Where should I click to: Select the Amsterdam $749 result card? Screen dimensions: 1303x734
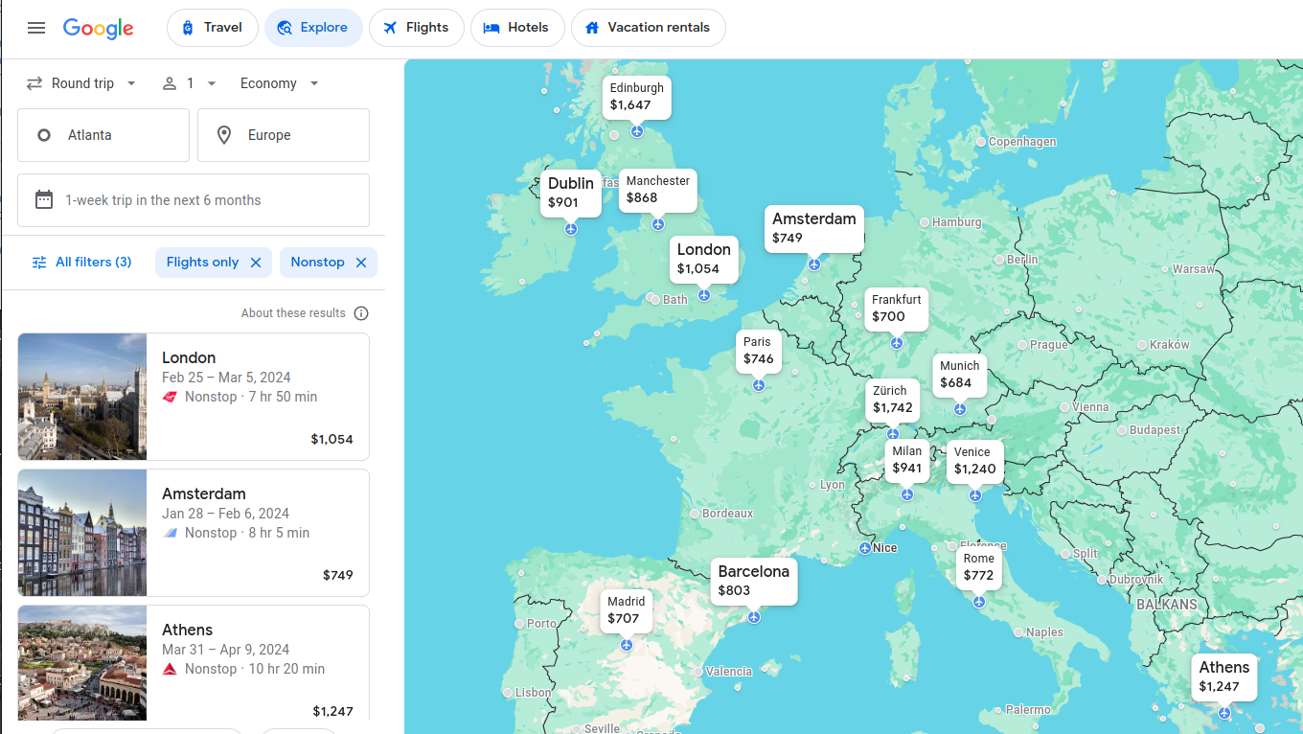pos(194,533)
